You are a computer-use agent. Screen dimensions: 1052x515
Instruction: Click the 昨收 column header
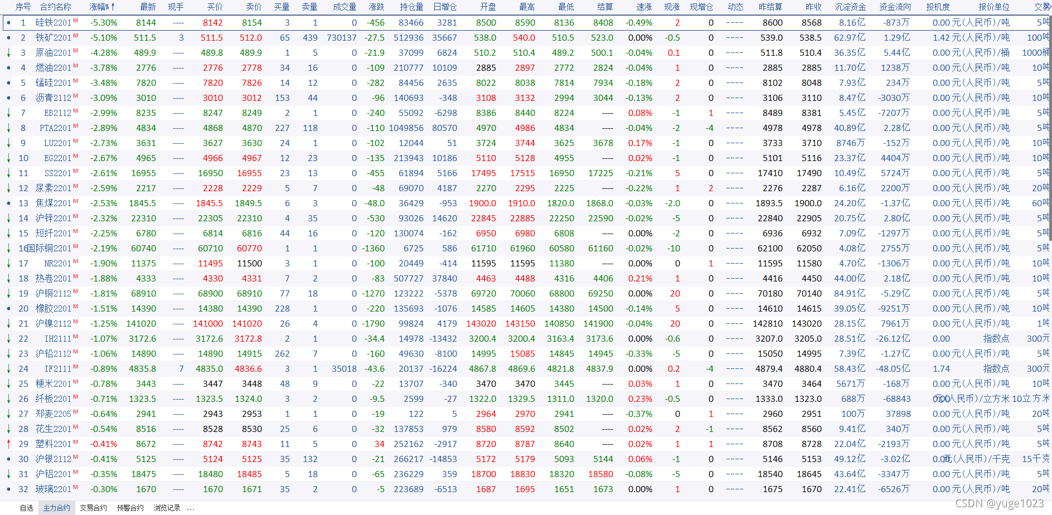point(813,7)
